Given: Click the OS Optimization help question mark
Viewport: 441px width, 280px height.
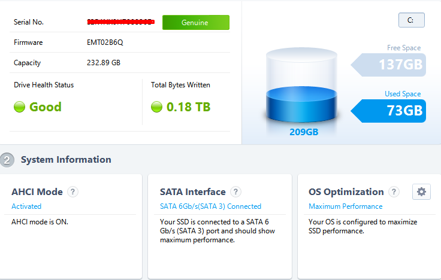Looking at the screenshot, I should (x=394, y=192).
